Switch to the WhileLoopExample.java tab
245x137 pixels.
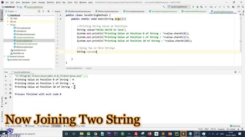click(x=108, y=11)
